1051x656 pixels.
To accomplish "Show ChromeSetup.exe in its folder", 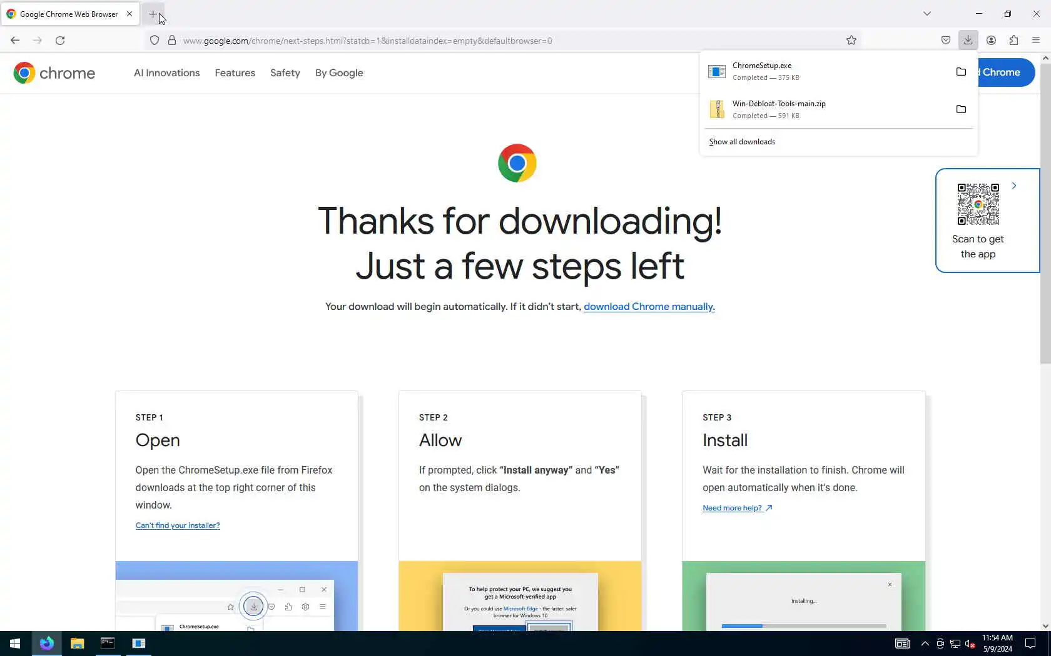I will [961, 72].
